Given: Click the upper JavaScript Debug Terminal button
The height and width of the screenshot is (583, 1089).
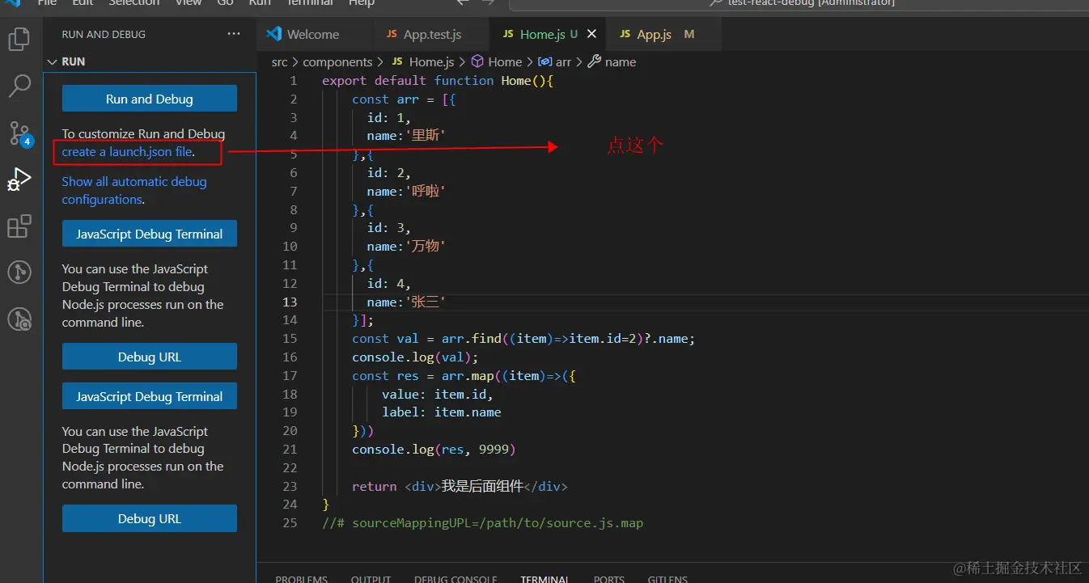Looking at the screenshot, I should pyautogui.click(x=150, y=234).
